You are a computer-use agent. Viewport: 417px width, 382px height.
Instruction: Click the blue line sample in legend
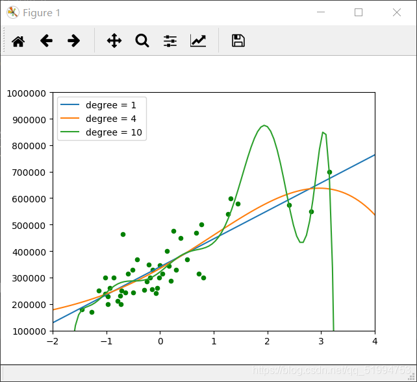coord(70,104)
